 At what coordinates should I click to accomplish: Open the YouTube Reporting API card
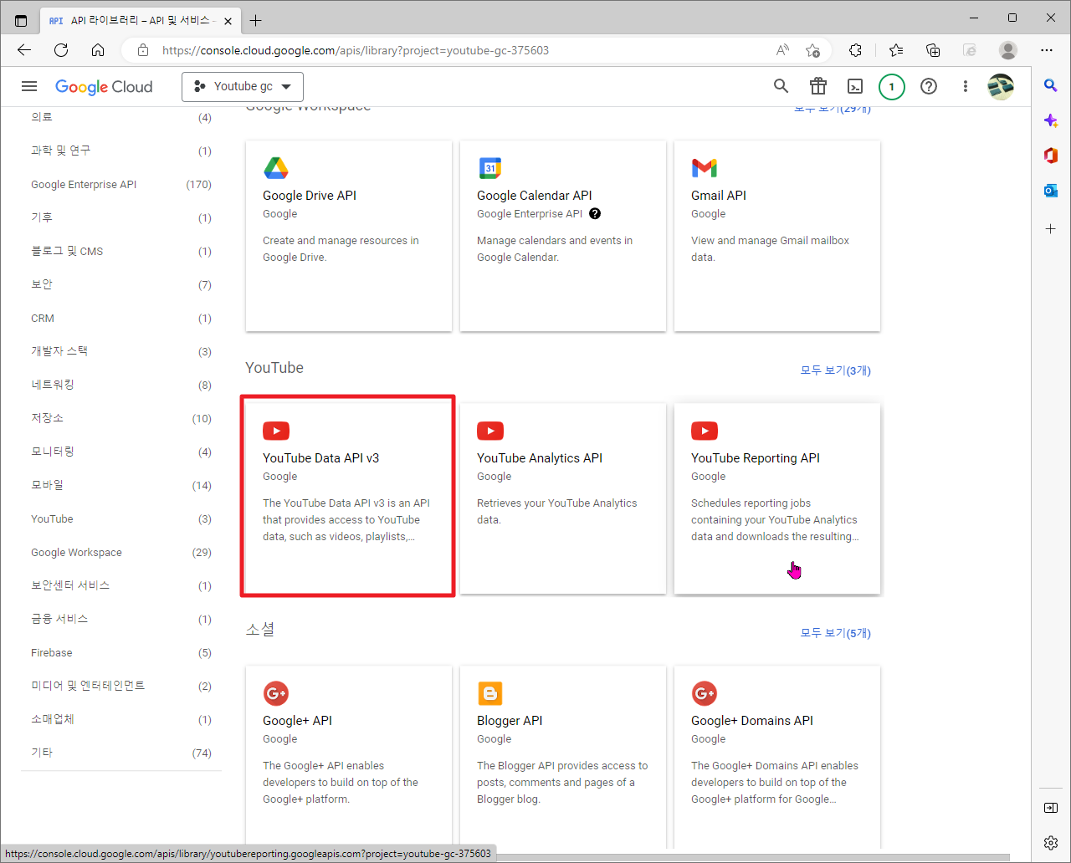pos(777,498)
